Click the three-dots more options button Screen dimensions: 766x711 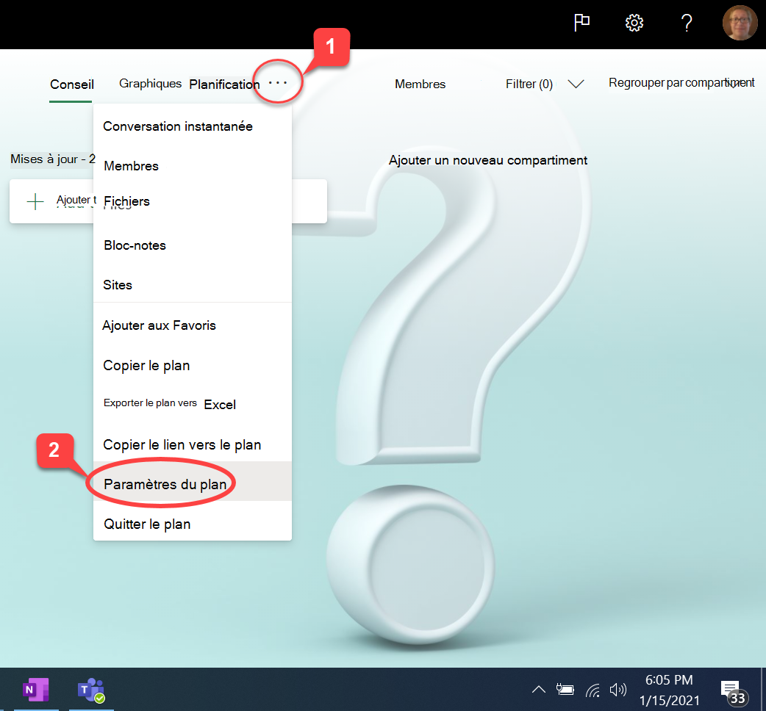(277, 82)
